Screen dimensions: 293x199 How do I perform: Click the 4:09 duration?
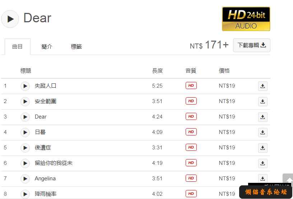click(157, 132)
